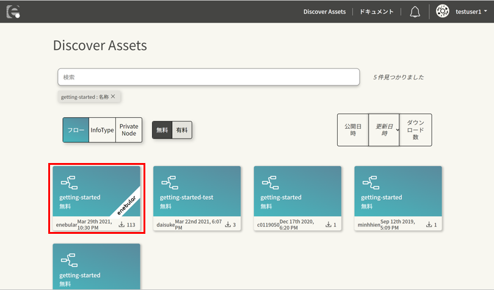This screenshot has width=494, height=290.
Task: Sort by ダウンロード数
Action: [416, 129]
